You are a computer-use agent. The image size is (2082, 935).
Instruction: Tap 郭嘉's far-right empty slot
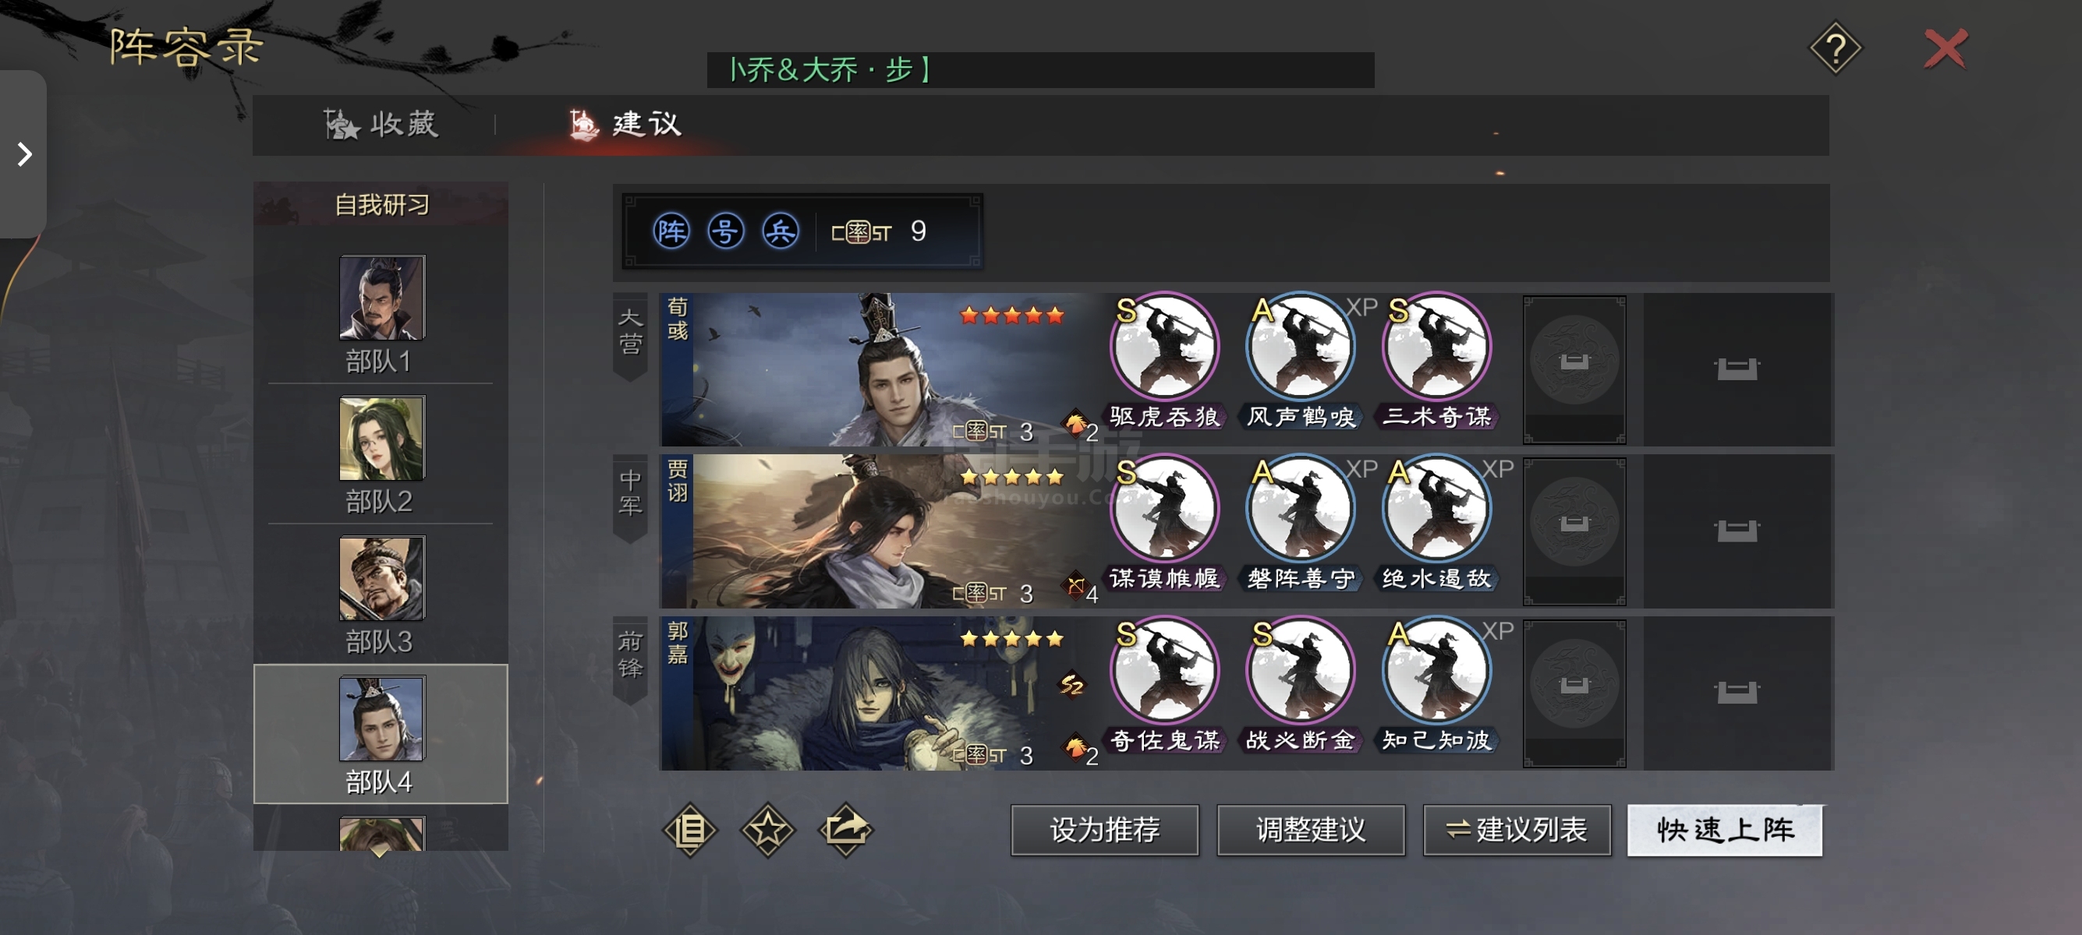(x=1737, y=693)
